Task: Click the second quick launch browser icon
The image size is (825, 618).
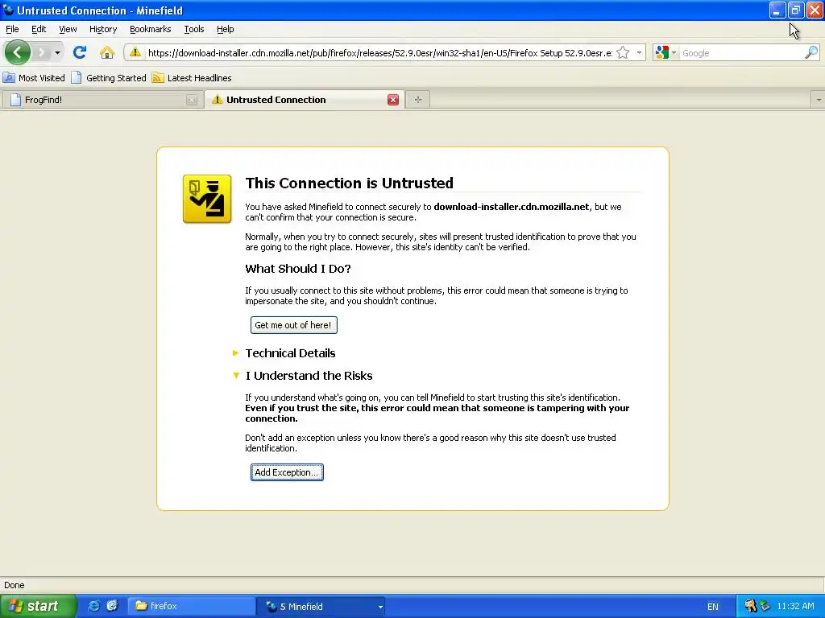Action: (113, 606)
